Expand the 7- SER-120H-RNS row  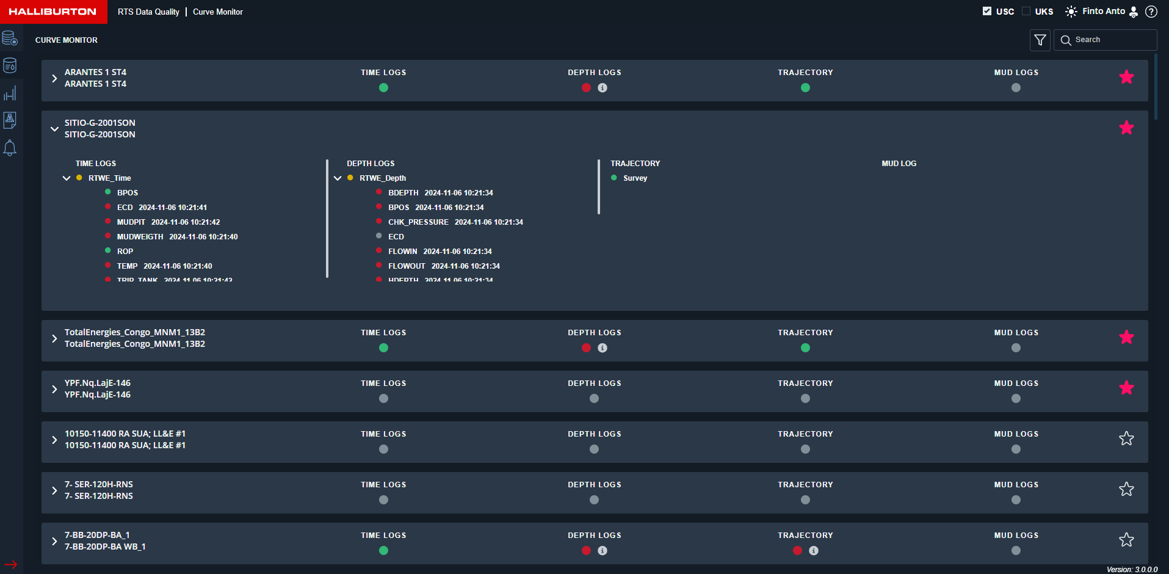click(x=54, y=490)
